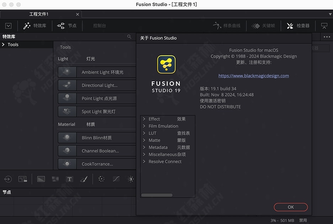Click the horizontal scrollbar in category list
Viewport: 333px width, 224px height.
click(x=157, y=195)
